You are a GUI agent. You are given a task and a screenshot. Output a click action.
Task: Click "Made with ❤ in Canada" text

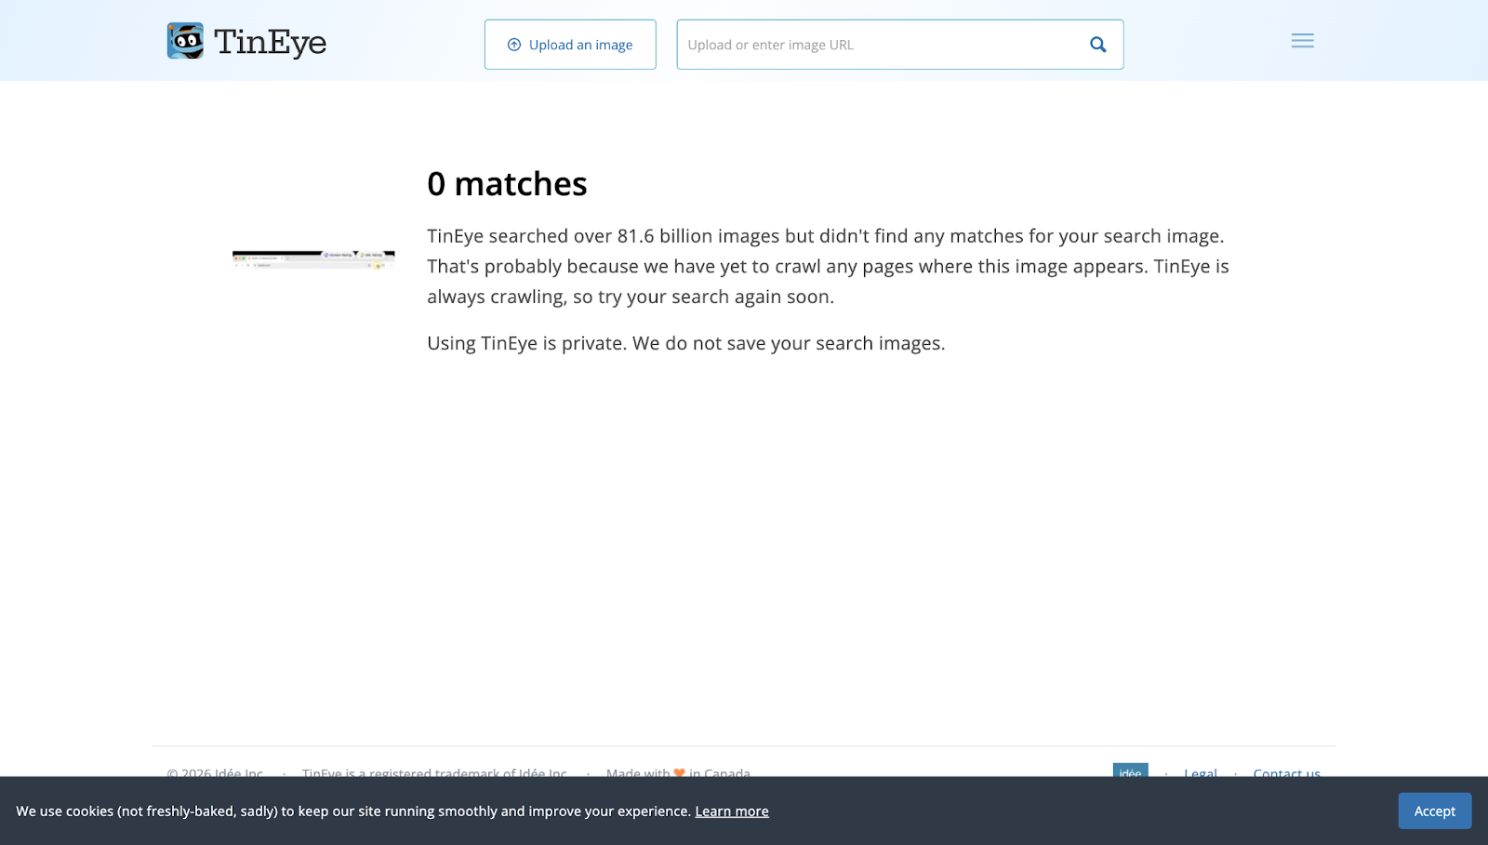[678, 773]
